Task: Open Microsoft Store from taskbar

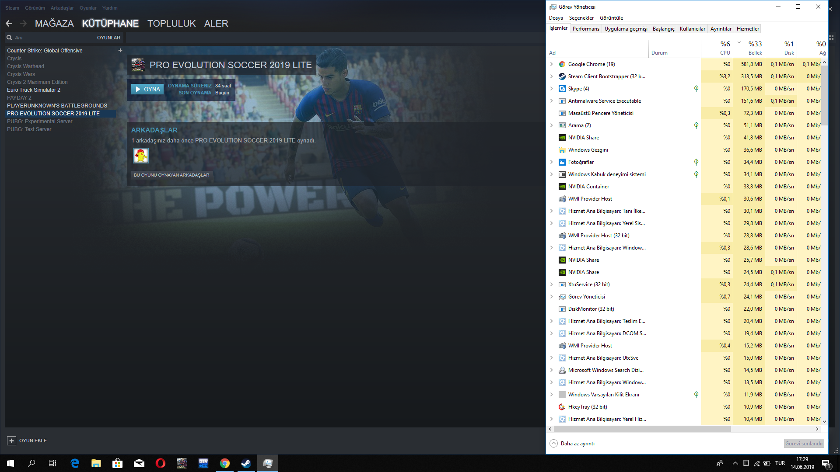Action: pyautogui.click(x=118, y=463)
